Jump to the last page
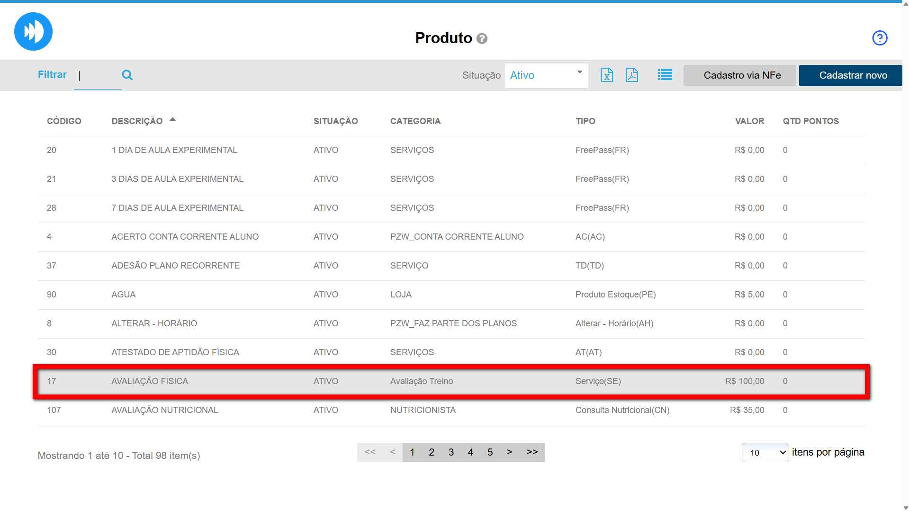Viewport: 909px width, 511px height. [532, 452]
